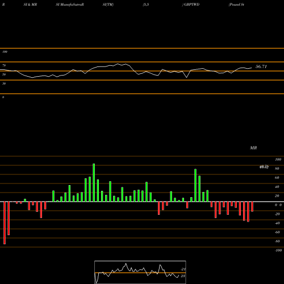This screenshot has width=284, height=284.
Task: Click the longest red MR histogram bar
Action: click(5, 223)
